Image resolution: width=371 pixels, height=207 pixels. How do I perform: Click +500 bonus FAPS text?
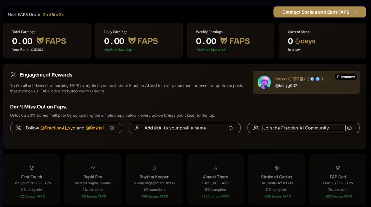pyautogui.click(x=338, y=196)
